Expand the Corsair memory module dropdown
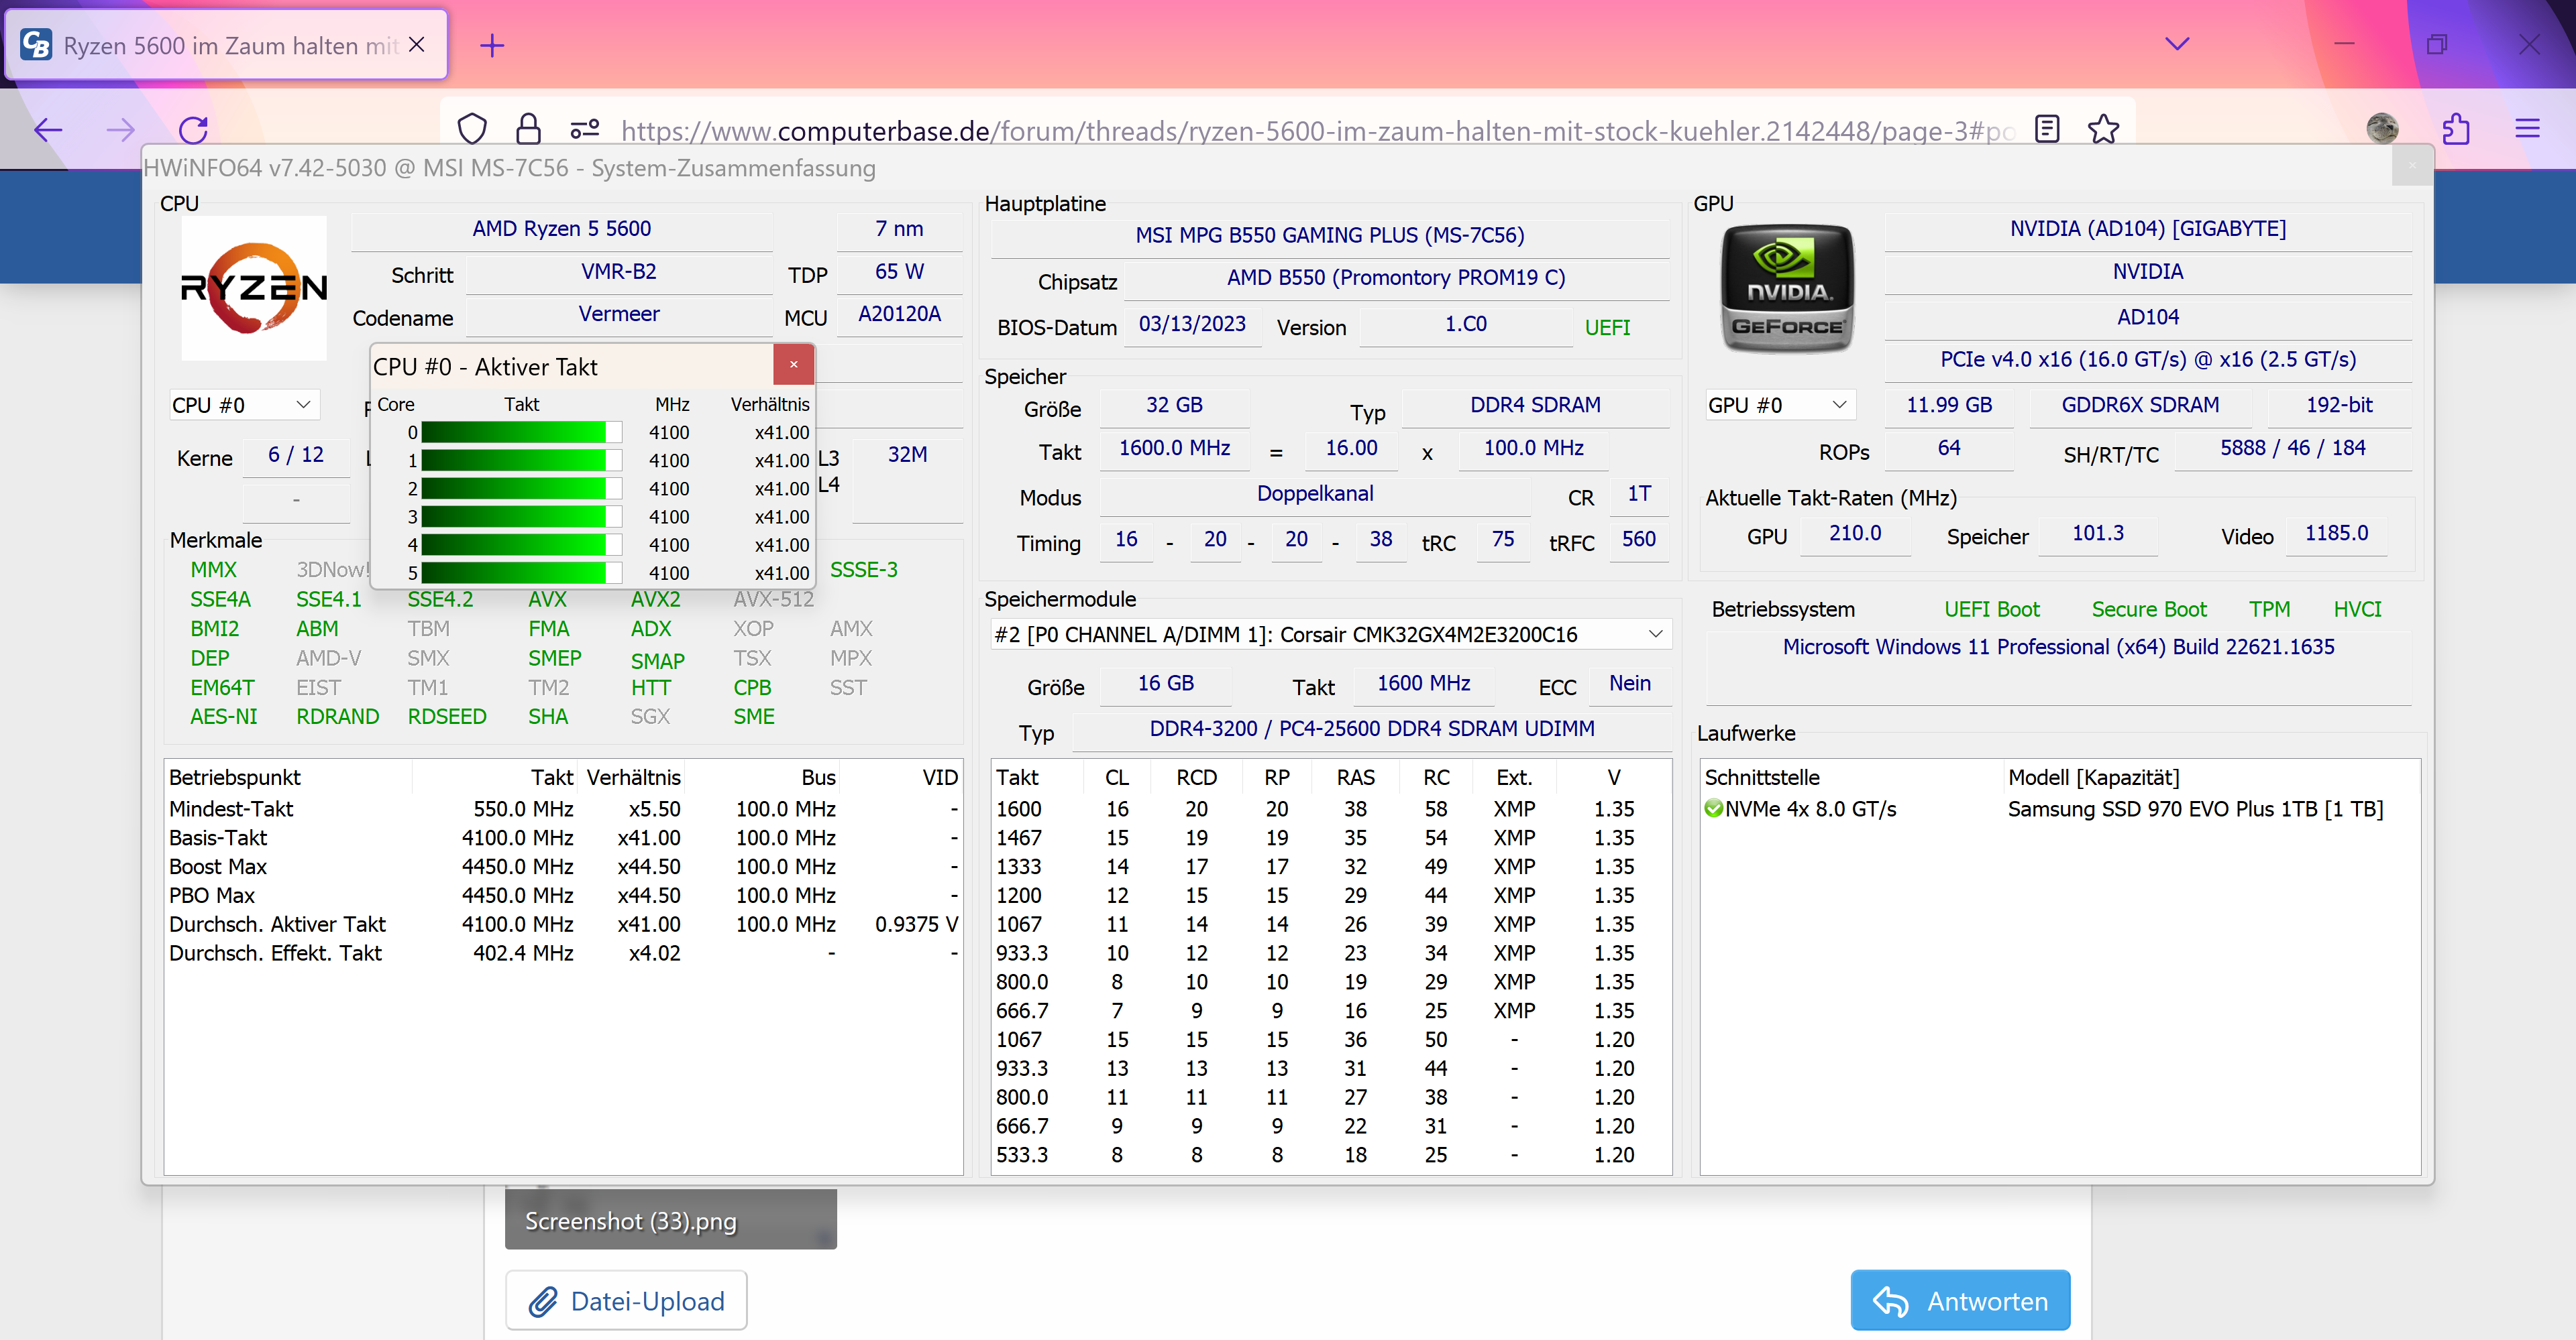 (x=1656, y=633)
